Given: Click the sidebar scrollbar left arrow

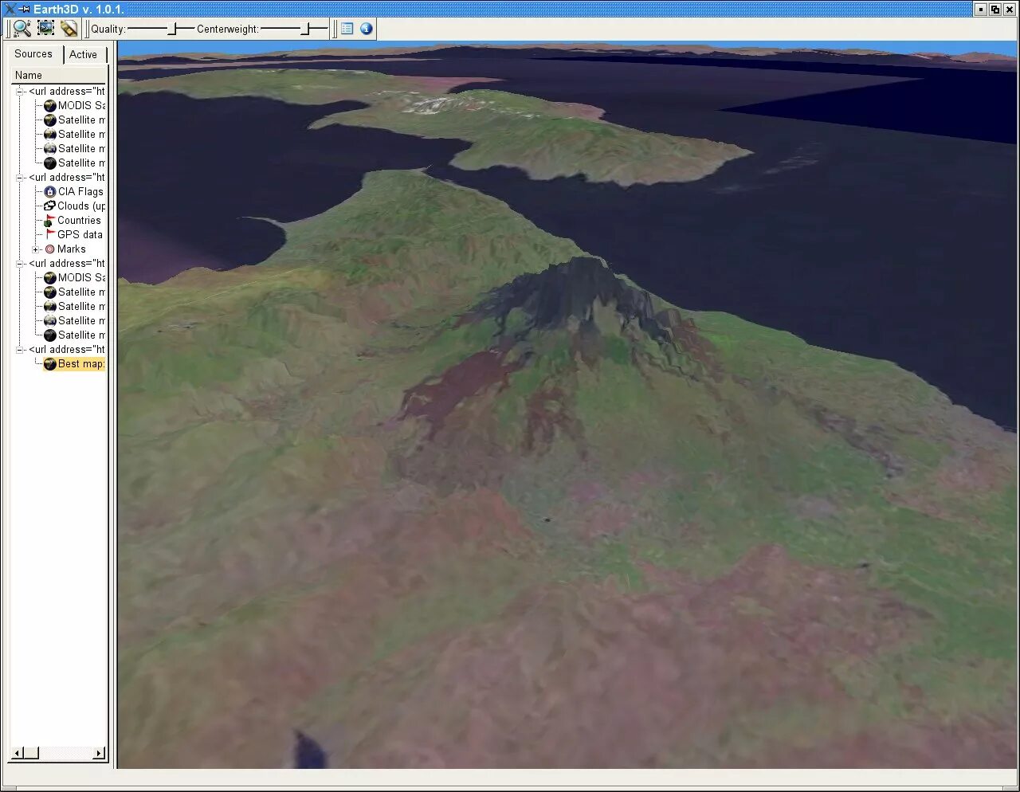Looking at the screenshot, I should click(x=18, y=753).
